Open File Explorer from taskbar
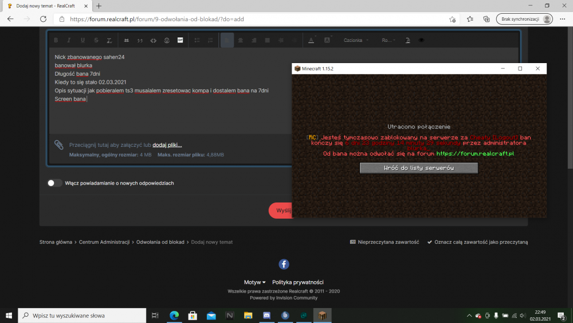Image resolution: width=573 pixels, height=323 pixels. pos(248,316)
